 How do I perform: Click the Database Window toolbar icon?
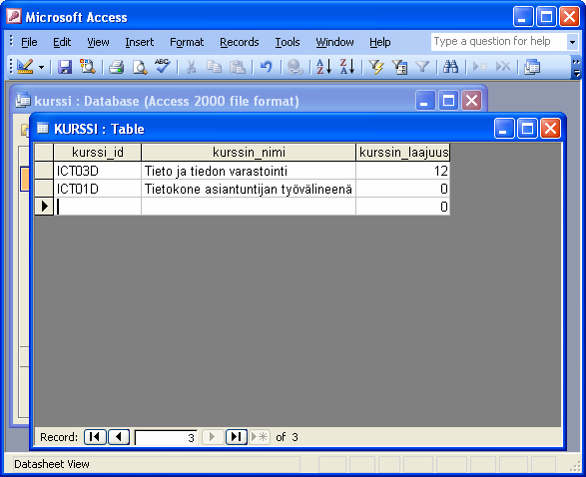coord(532,67)
